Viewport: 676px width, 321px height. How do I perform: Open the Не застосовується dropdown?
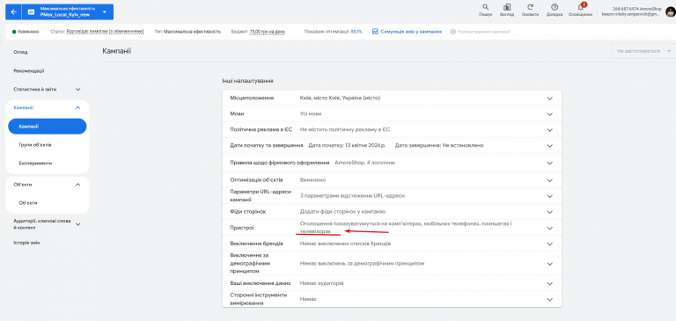pos(643,51)
